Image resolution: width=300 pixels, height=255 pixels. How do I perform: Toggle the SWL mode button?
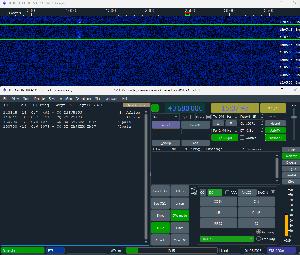[x=180, y=216]
